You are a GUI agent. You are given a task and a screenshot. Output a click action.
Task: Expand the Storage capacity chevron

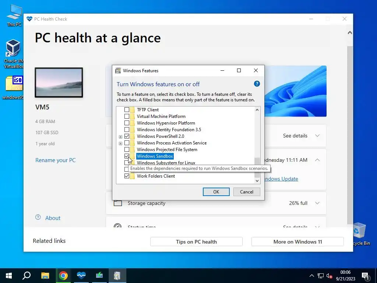(317, 203)
